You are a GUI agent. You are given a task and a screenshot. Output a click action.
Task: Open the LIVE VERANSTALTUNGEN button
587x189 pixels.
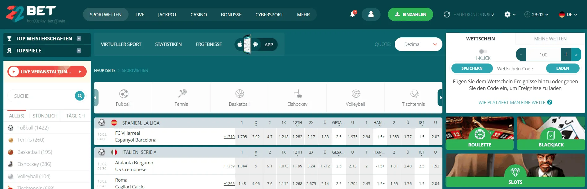point(47,72)
